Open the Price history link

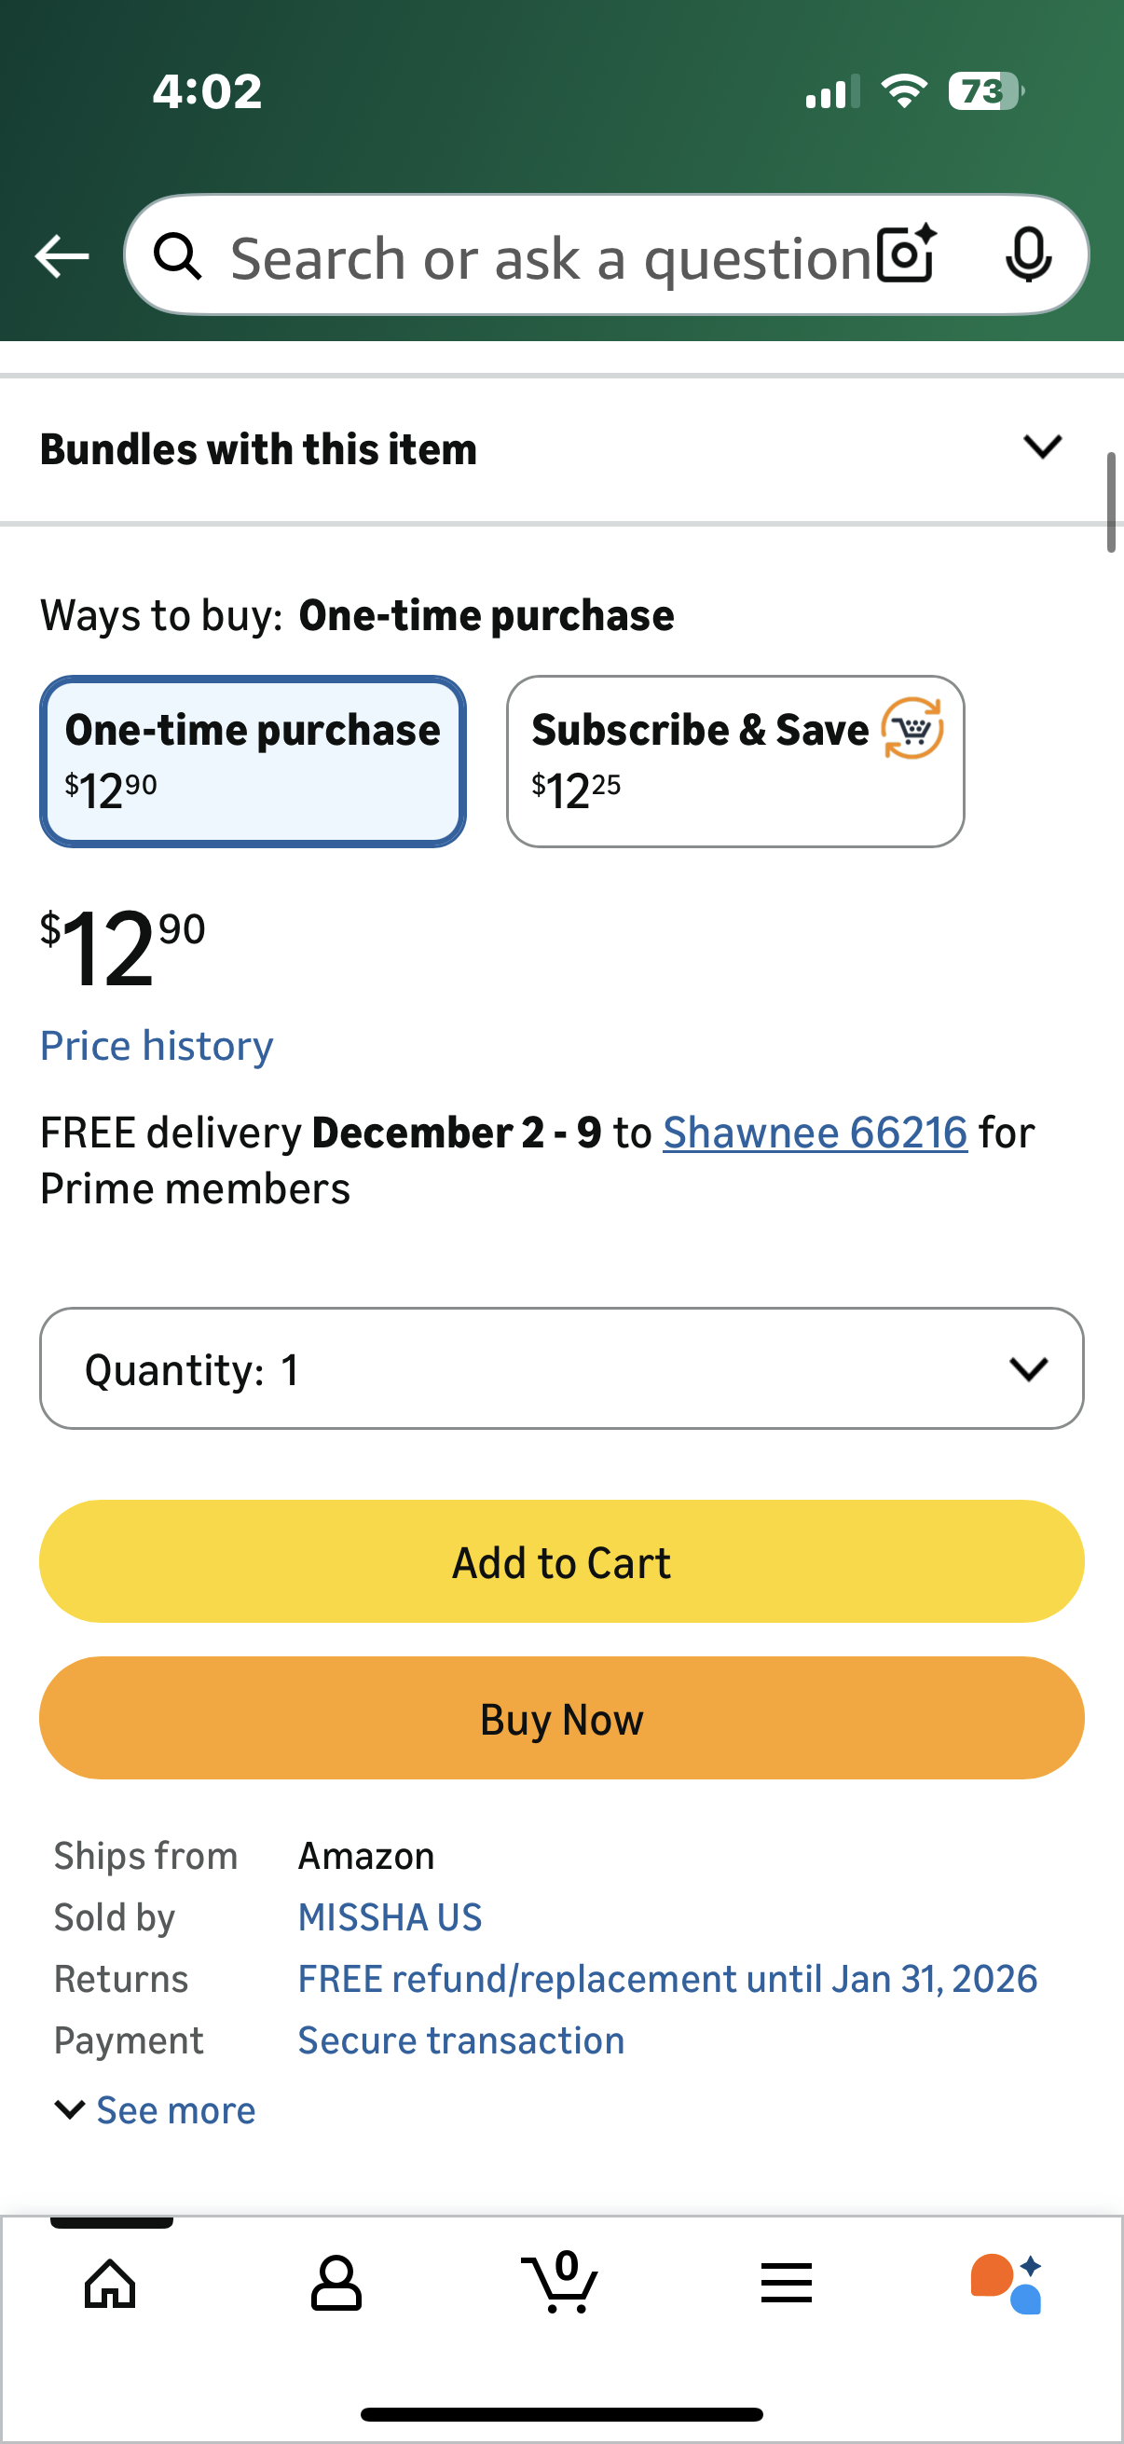pyautogui.click(x=157, y=1046)
